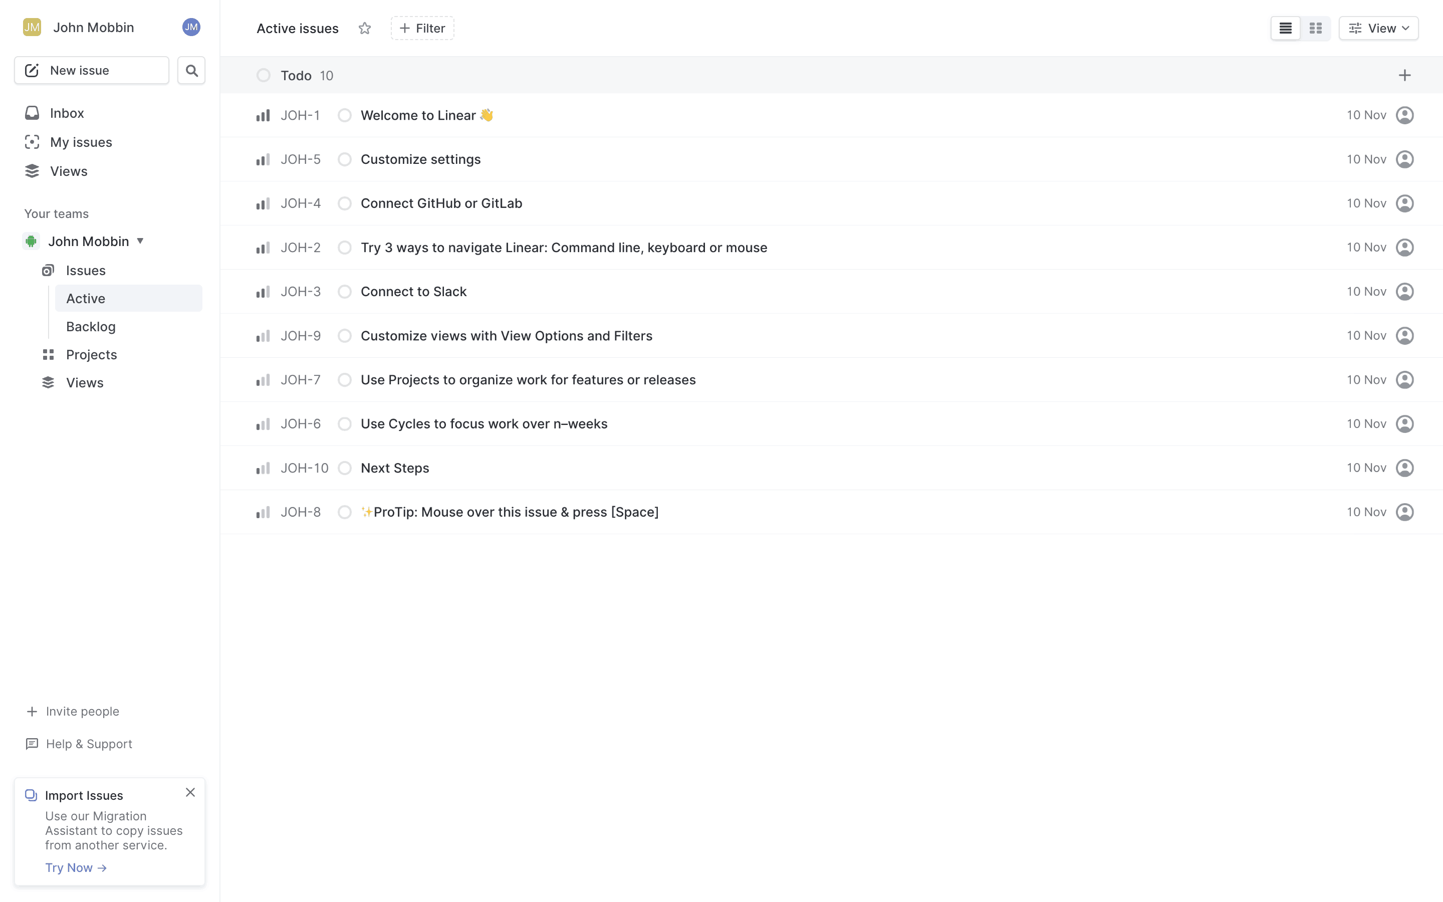The width and height of the screenshot is (1443, 902).
Task: Select Backlog in the sidebar
Action: (x=91, y=326)
